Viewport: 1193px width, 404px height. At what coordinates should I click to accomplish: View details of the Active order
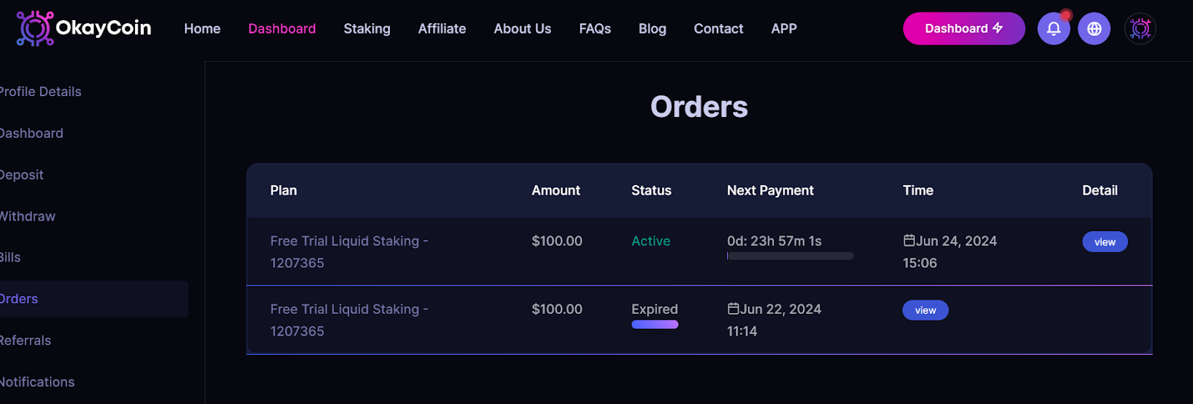point(1104,242)
